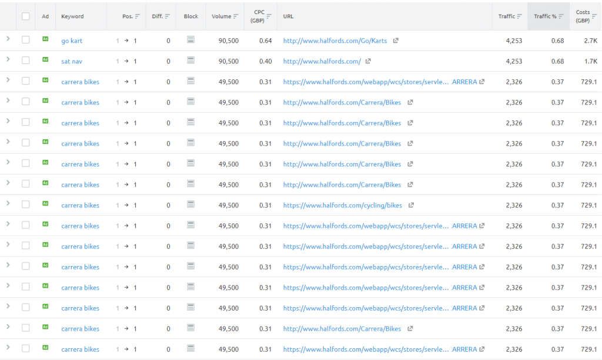
Task: Open the external link icon beside halfords.com/Go/Karts
Action: [x=395, y=41]
